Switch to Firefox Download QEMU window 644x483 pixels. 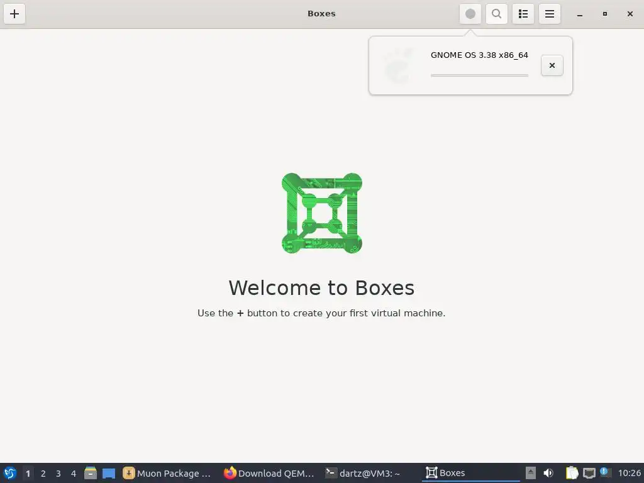tap(269, 473)
